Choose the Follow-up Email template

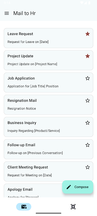click(x=48, y=149)
